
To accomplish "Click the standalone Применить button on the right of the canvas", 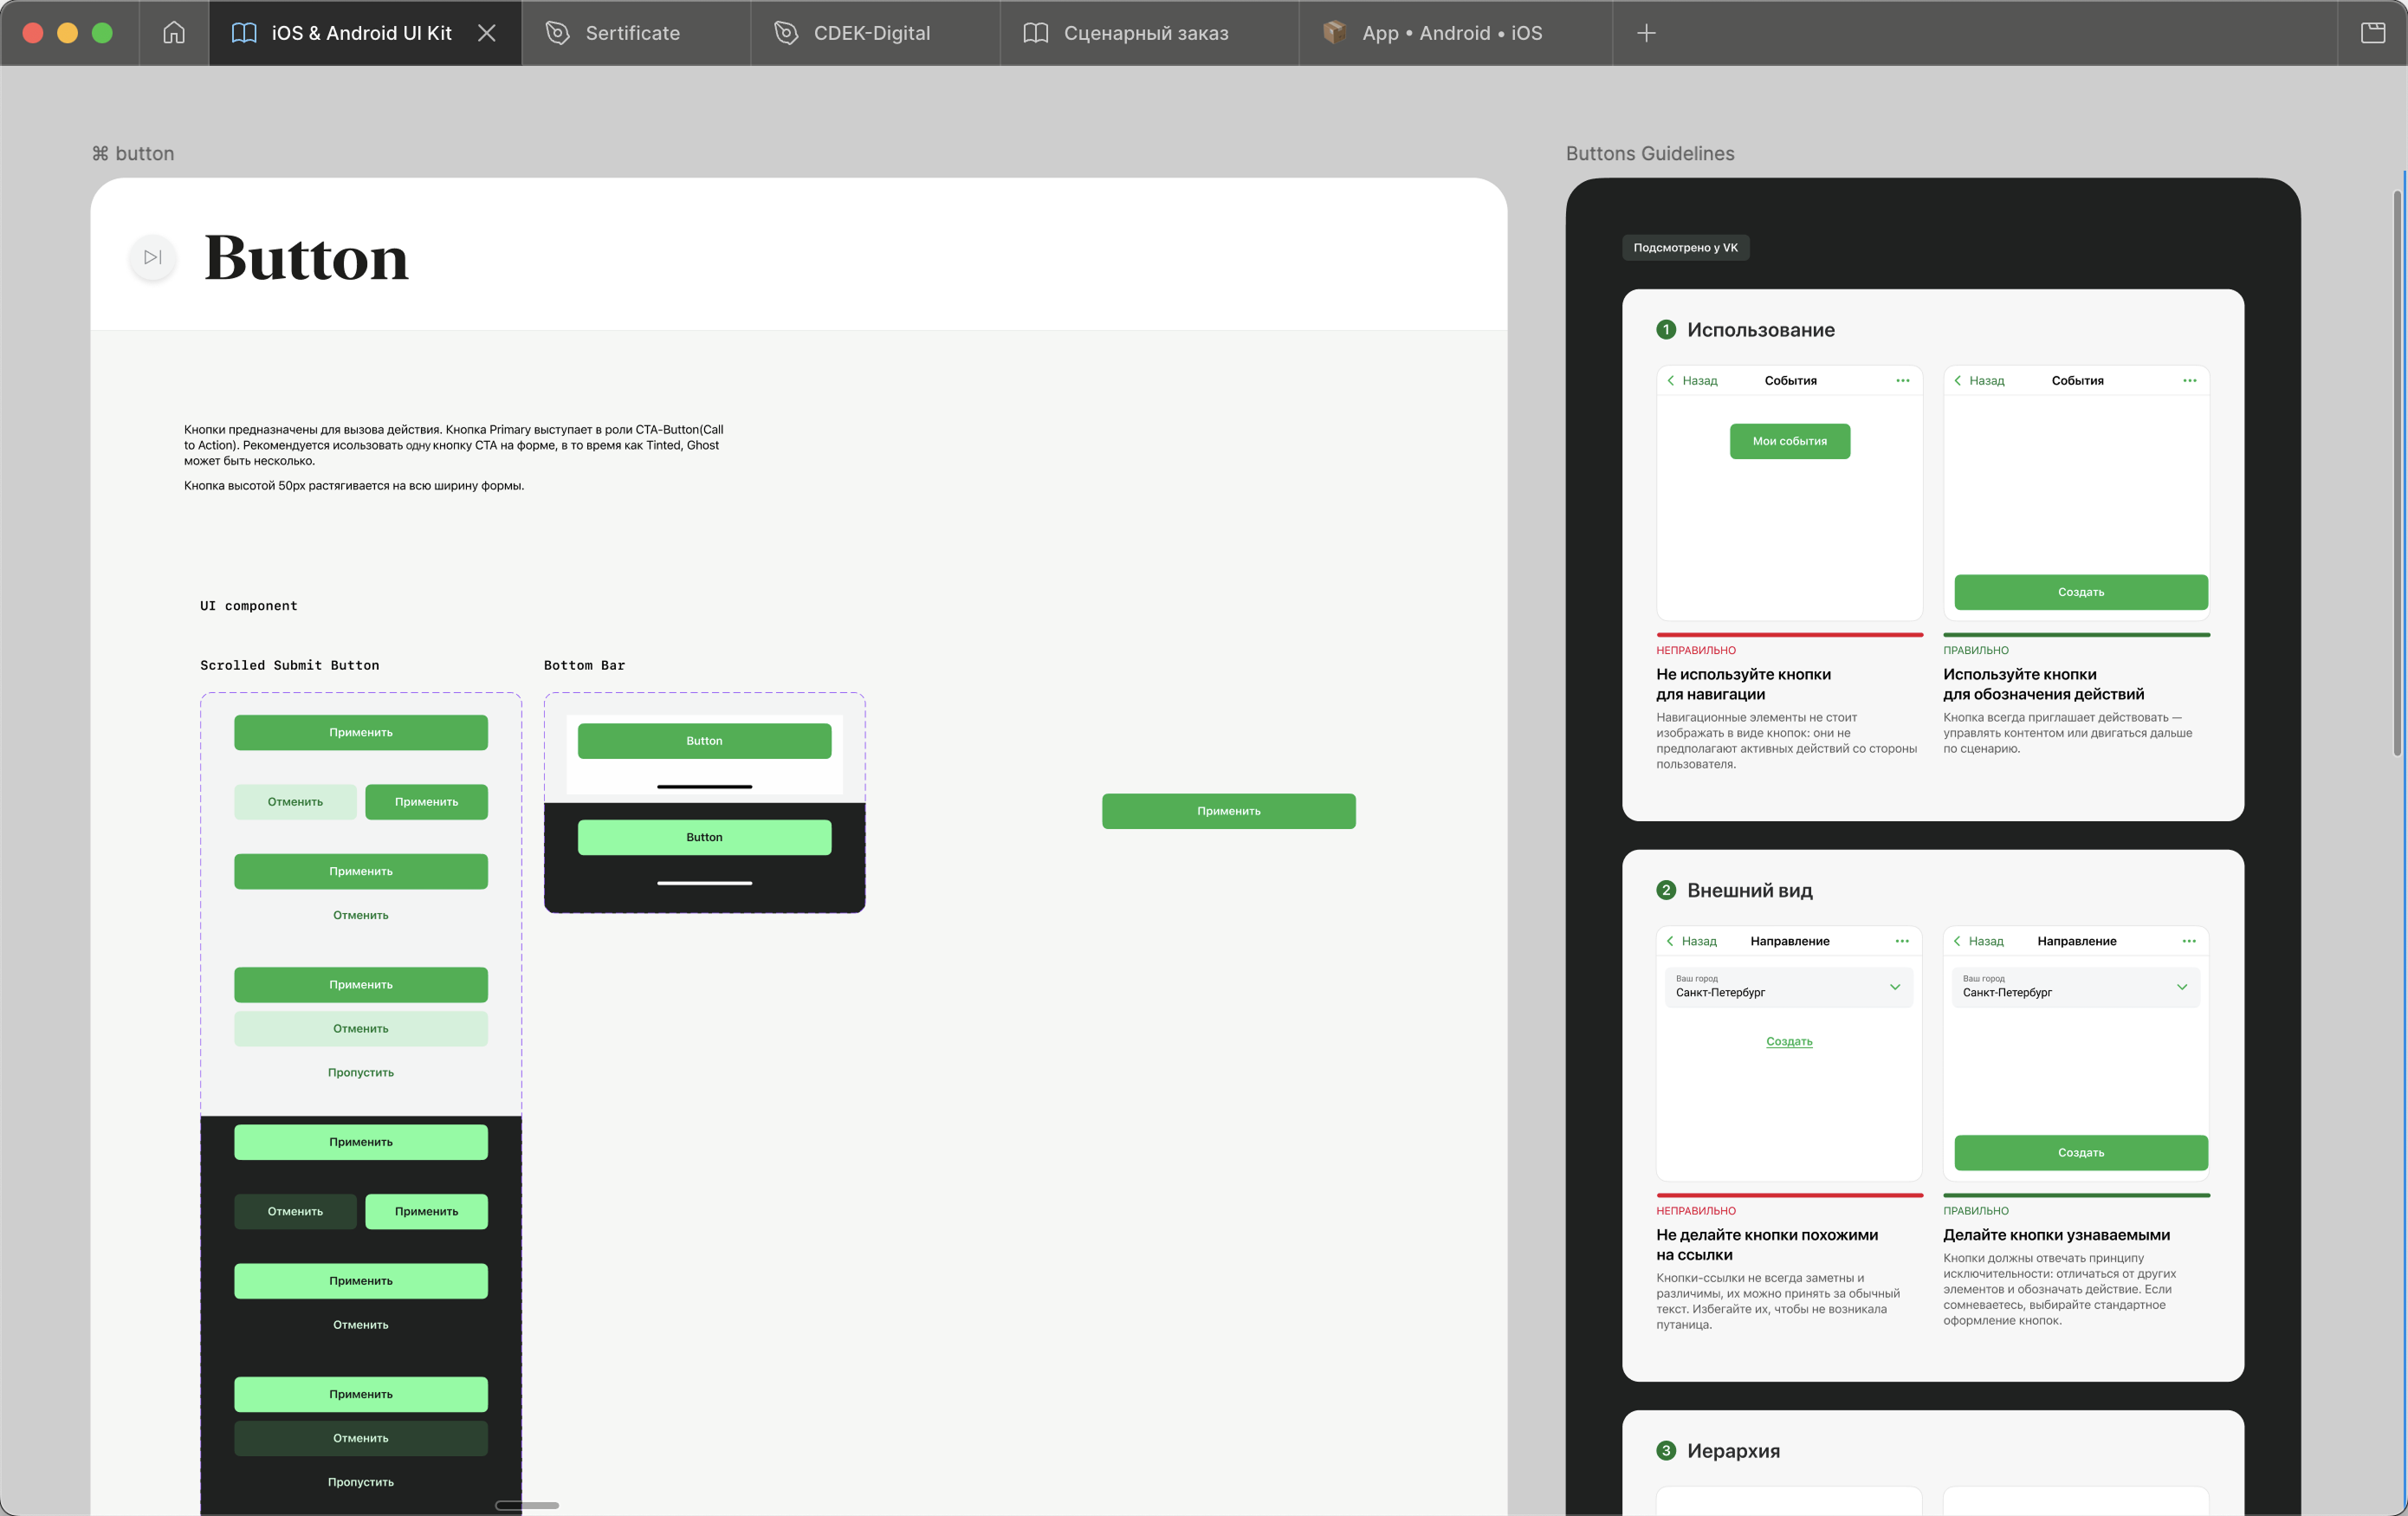I will pos(1229,811).
